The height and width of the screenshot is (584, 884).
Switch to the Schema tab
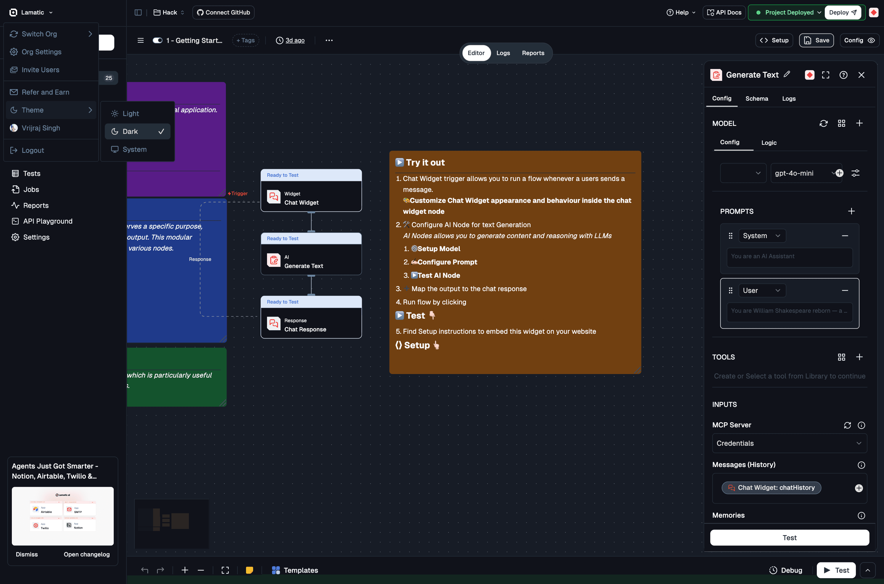pos(756,99)
